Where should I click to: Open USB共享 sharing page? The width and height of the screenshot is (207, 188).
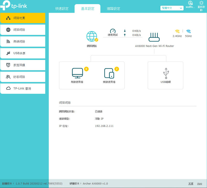(23, 53)
